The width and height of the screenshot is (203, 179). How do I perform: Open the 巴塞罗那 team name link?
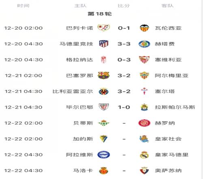pyautogui.click(x=80, y=76)
